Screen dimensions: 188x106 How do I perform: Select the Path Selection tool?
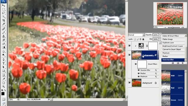pos(4,67)
